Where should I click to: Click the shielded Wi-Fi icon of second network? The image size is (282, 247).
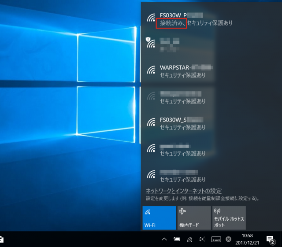point(151,43)
